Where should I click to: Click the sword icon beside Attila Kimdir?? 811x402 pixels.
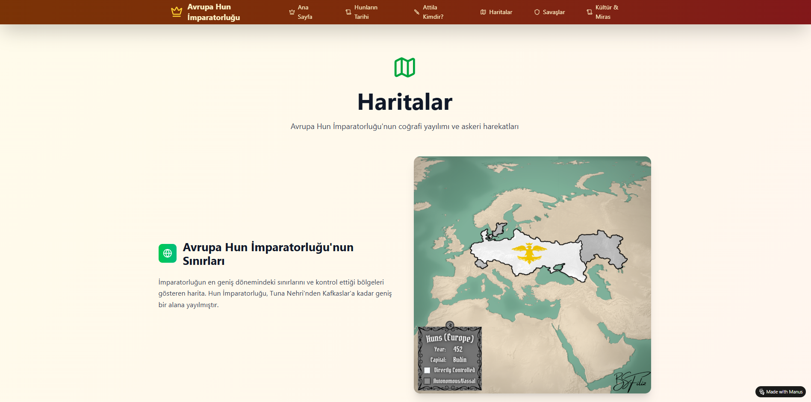pos(417,12)
